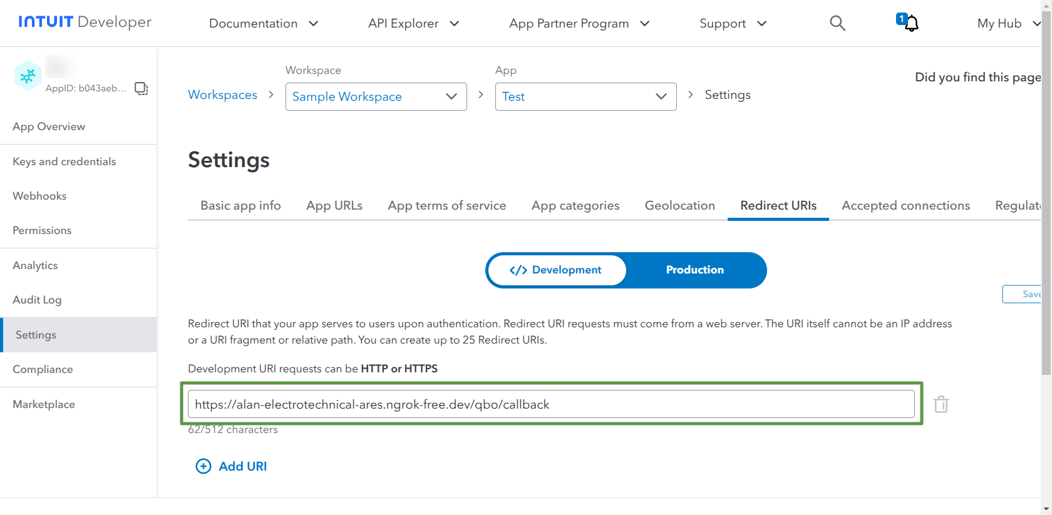Viewport: 1052px width, 515px height.
Task: Select the Geolocation tab
Action: click(x=680, y=205)
